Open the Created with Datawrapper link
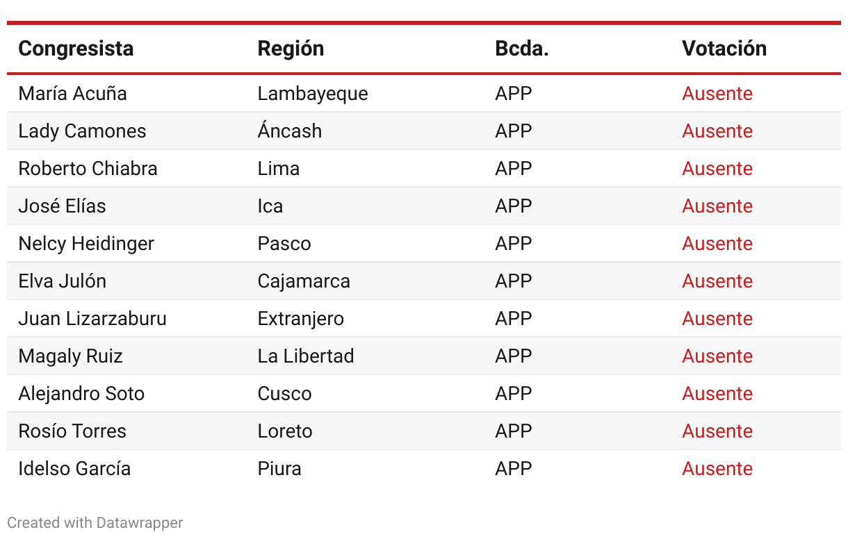 [x=95, y=522]
